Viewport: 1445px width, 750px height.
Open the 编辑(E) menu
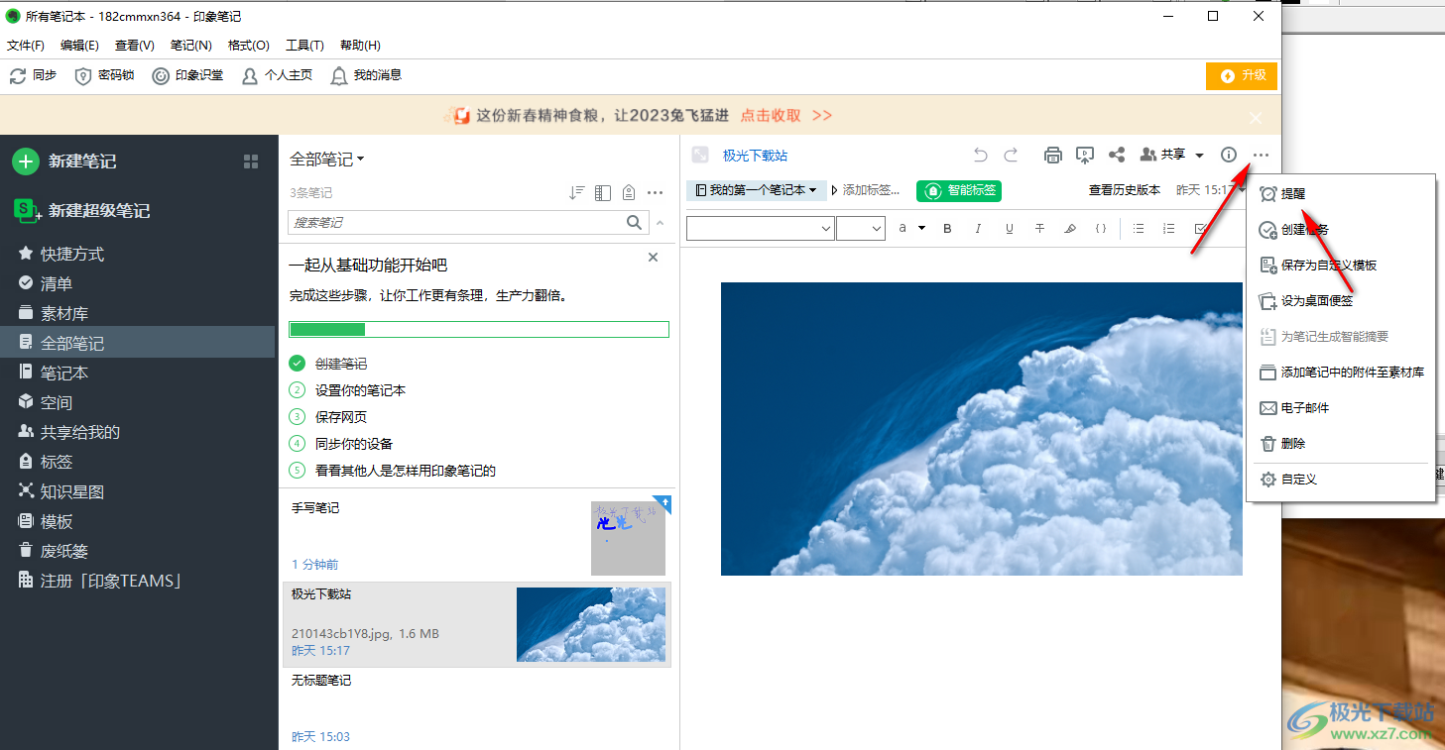[x=79, y=46]
